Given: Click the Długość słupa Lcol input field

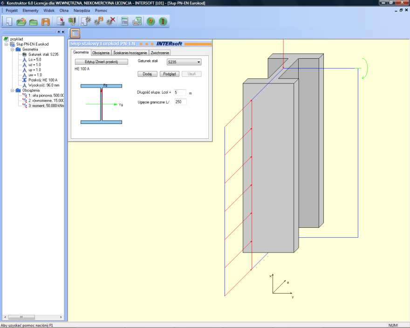Looking at the screenshot, I should click(180, 92).
